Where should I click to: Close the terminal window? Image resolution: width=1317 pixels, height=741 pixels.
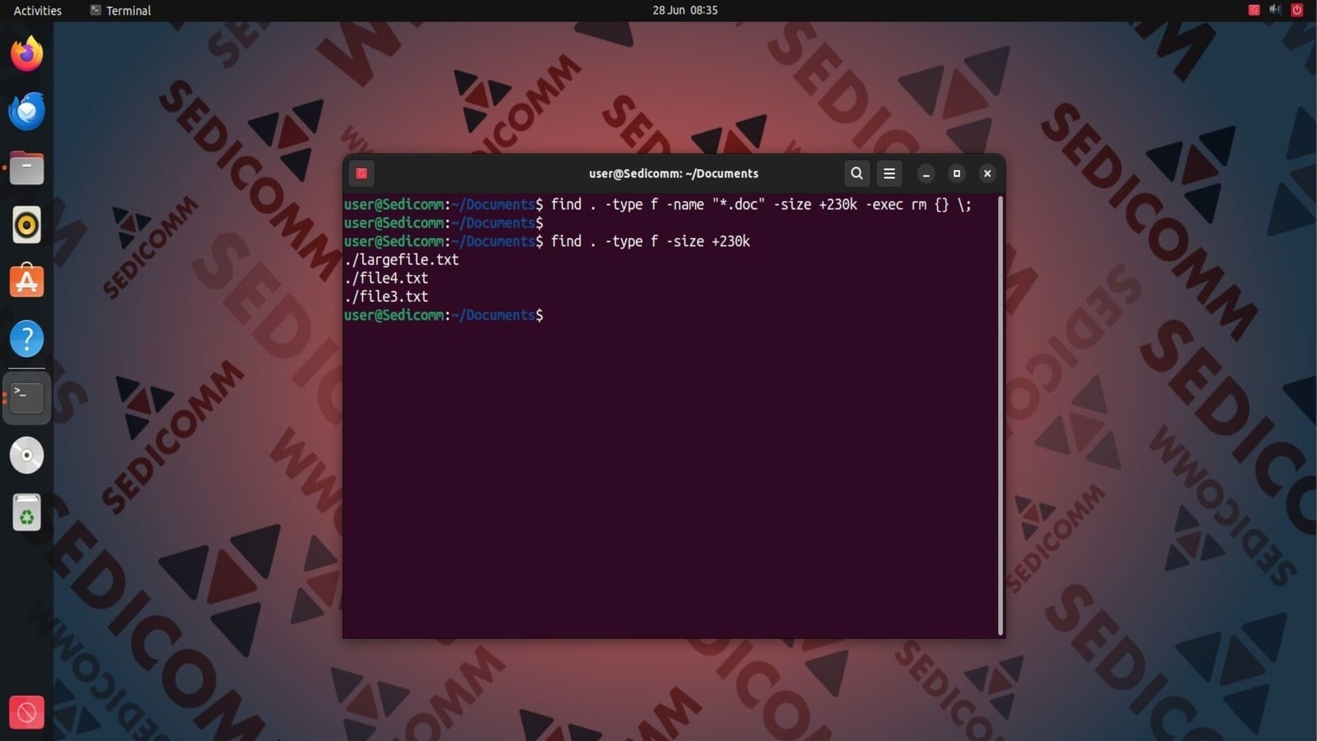[x=987, y=174]
